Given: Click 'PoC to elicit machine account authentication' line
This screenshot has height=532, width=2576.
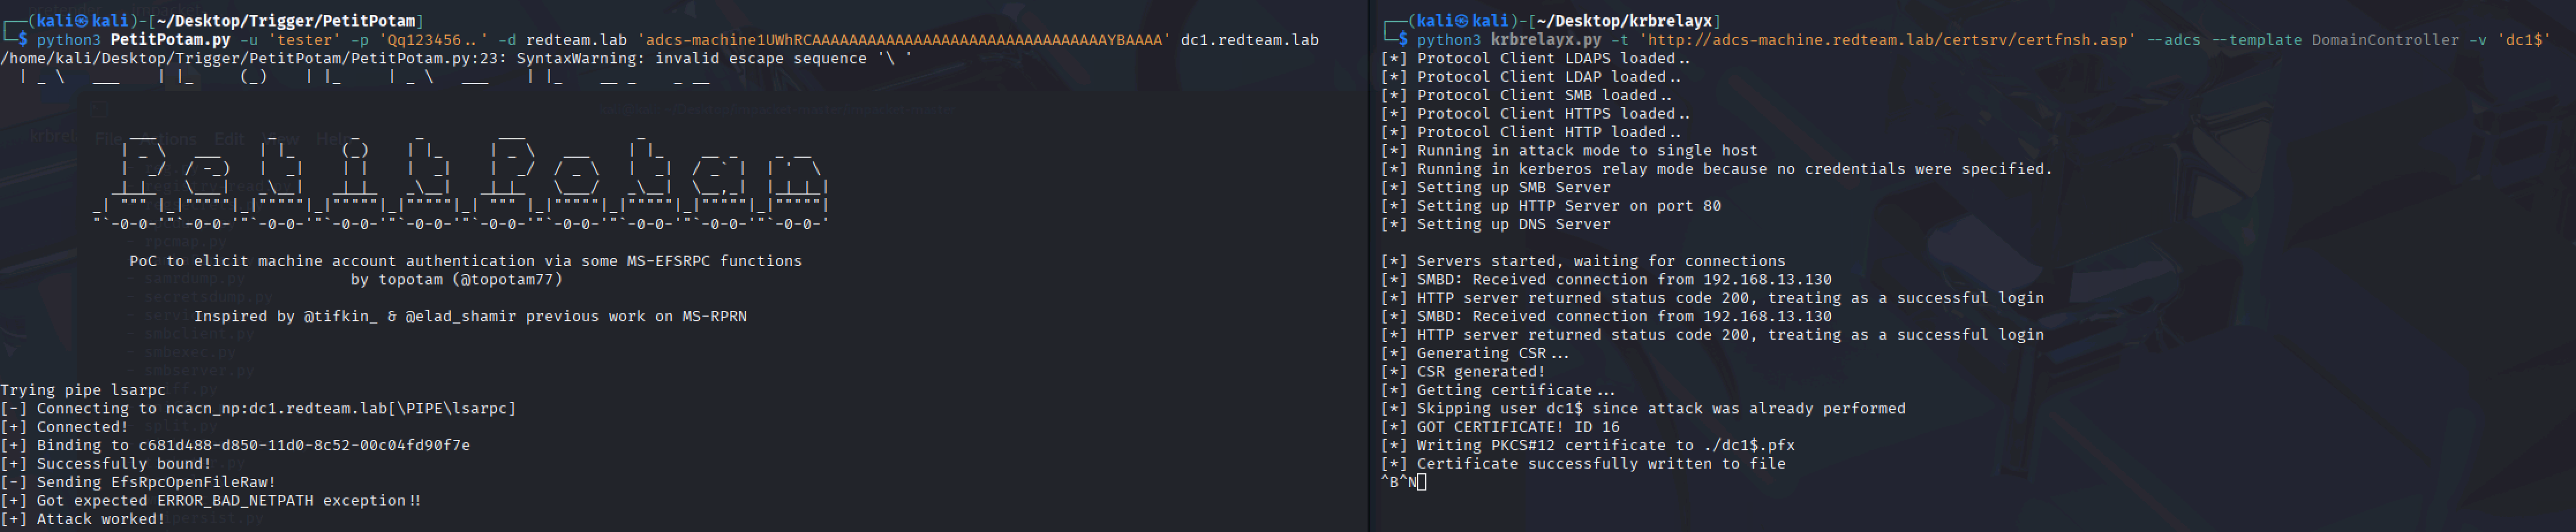Looking at the screenshot, I should point(465,261).
